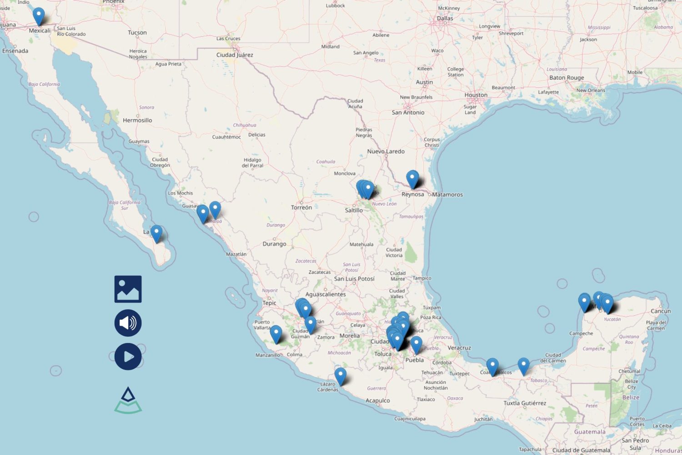
Task: Click the pin near Ciudad Guzmán
Action: [x=311, y=325]
